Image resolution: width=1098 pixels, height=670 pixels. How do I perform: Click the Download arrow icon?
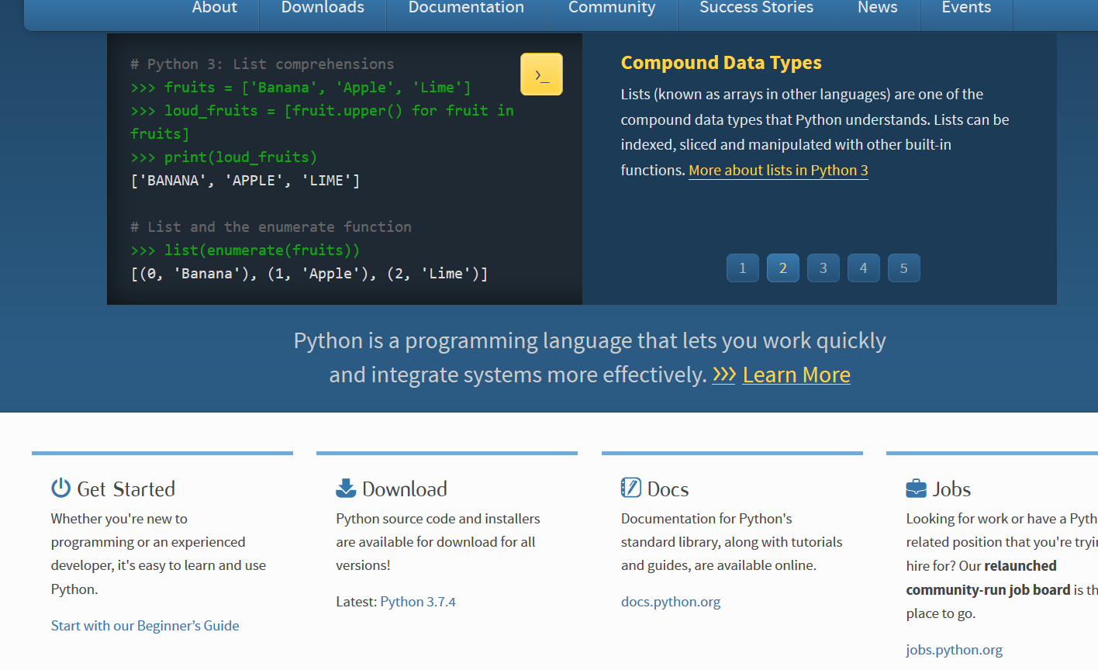(x=346, y=488)
